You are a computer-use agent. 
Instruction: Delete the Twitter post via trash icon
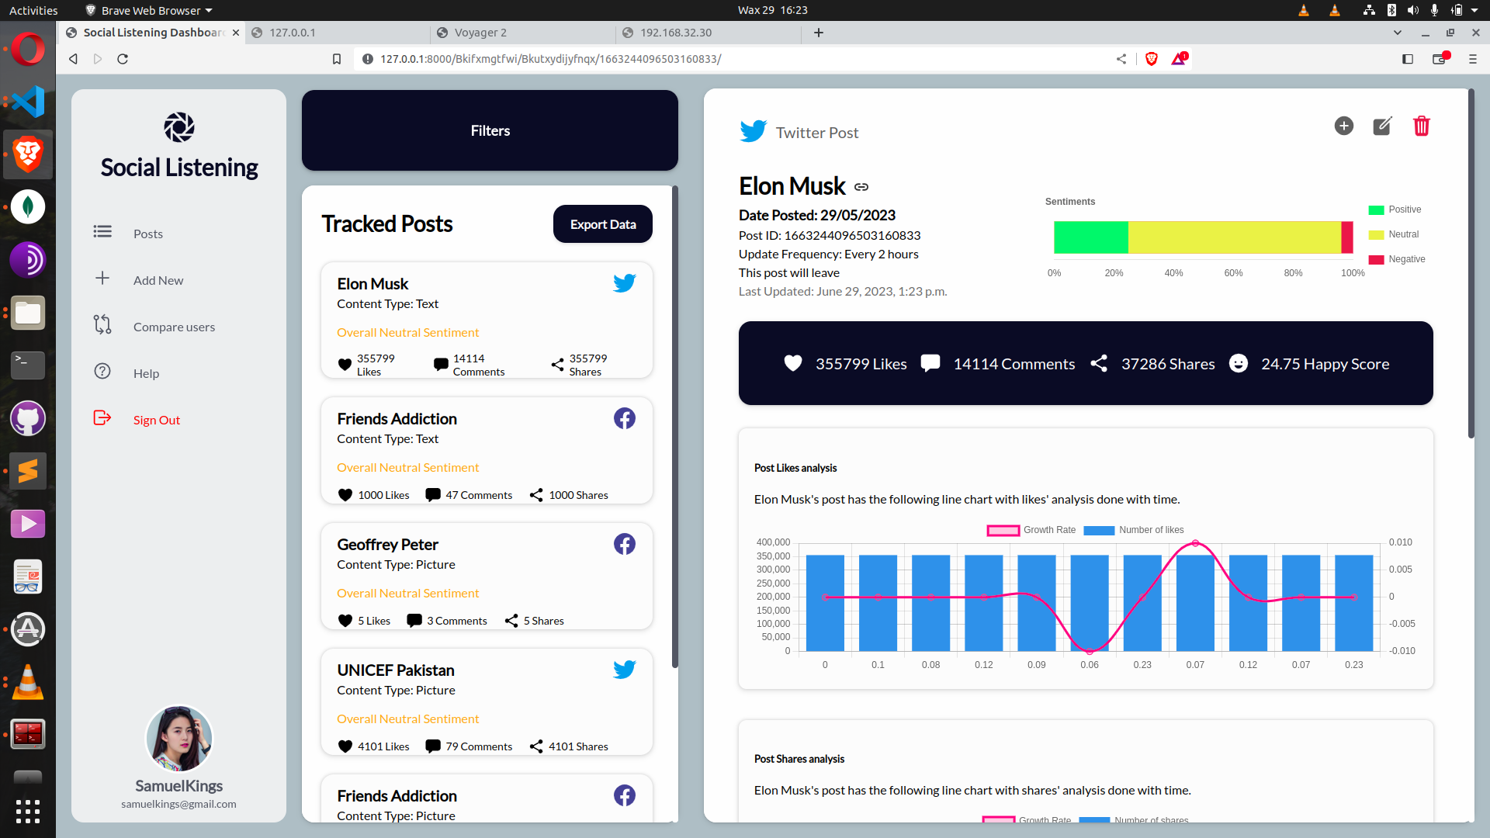(1421, 126)
